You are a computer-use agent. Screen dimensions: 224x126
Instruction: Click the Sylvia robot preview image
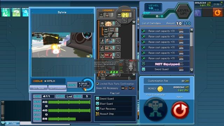point(62,45)
